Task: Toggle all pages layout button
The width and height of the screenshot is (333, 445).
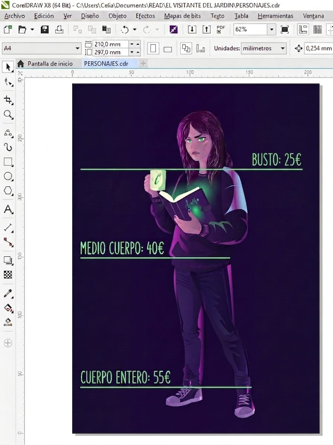Action: click(x=186, y=48)
